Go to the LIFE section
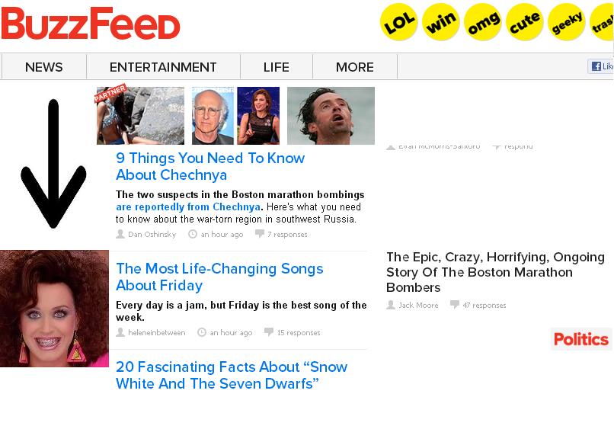 click(276, 67)
